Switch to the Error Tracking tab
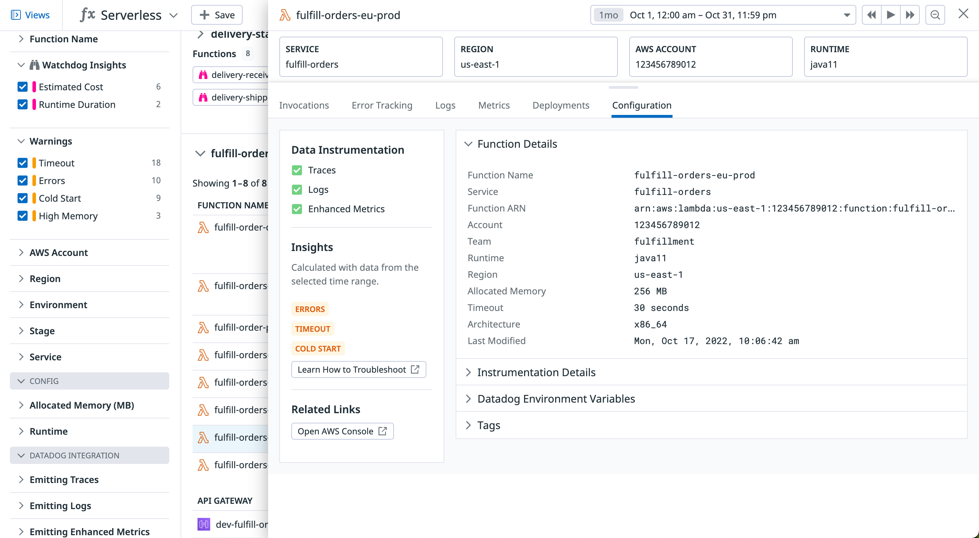Screen dimensions: 979x538 point(382,105)
